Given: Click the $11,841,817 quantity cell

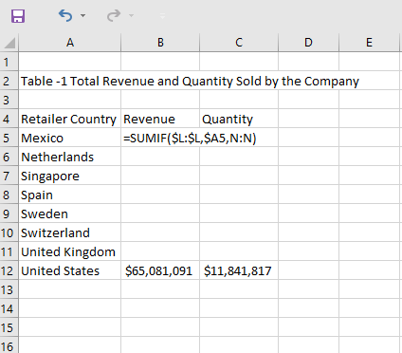Looking at the screenshot, I should 239,270.
